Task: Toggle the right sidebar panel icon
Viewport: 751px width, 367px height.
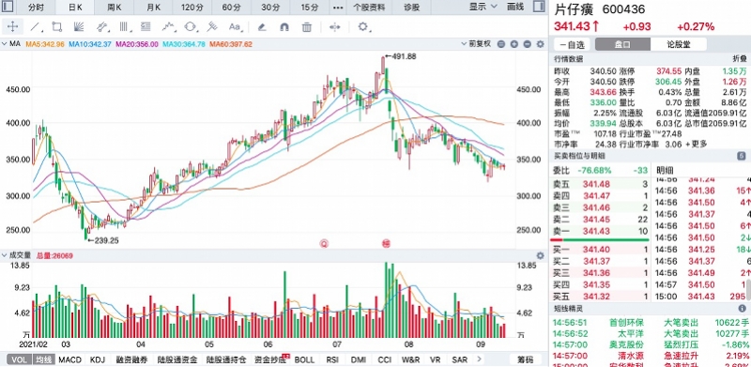Action: coord(539,7)
